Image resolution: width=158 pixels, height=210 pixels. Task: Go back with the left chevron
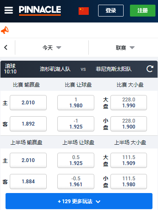[6, 48]
